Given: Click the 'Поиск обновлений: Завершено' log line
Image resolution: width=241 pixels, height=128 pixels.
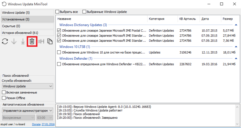Looking at the screenshot, I should point(87,118).
